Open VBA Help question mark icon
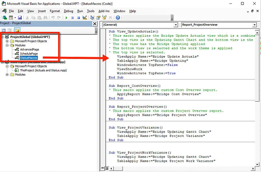Screen dimensions: 261x172 [118, 17]
